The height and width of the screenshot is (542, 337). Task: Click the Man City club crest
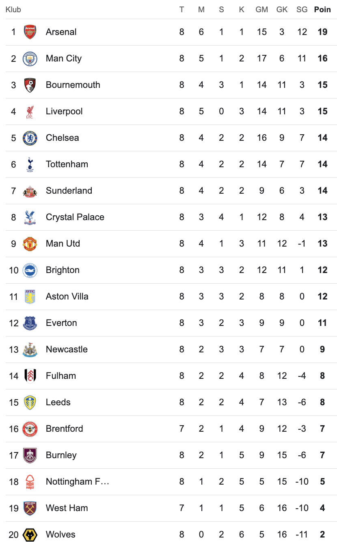coord(30,59)
